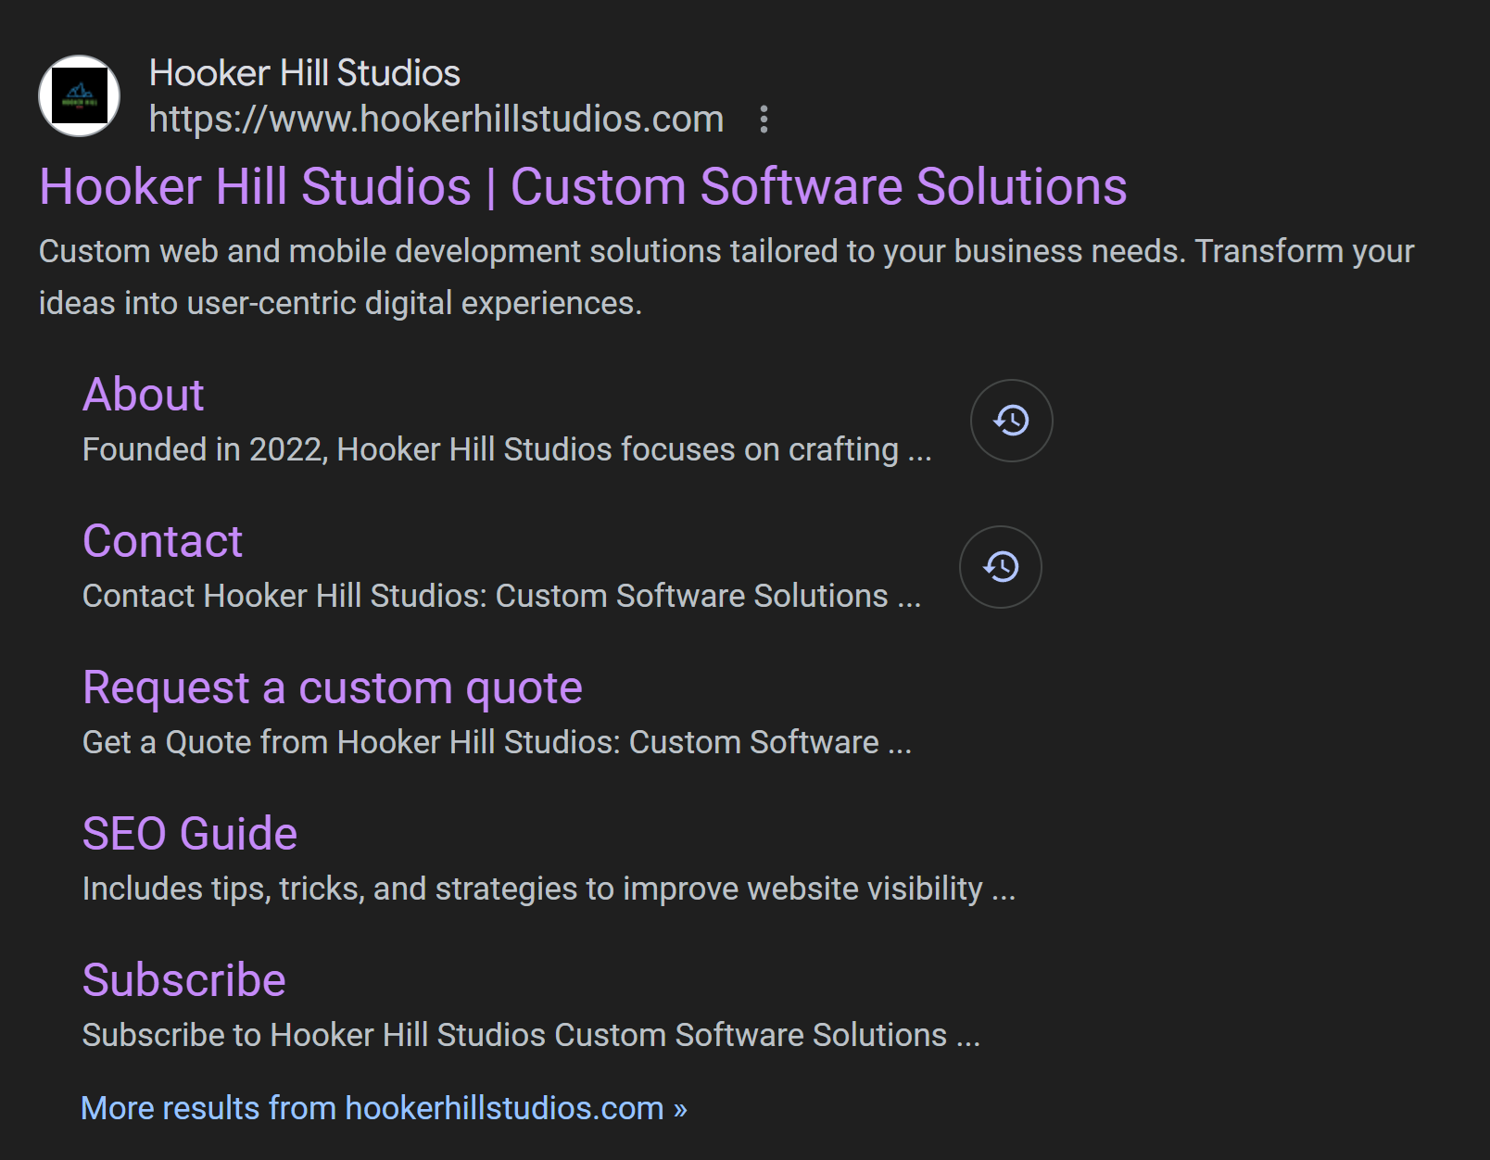This screenshot has width=1490, height=1160.
Task: Open the three-dot options next to the URL
Action: coord(764,120)
